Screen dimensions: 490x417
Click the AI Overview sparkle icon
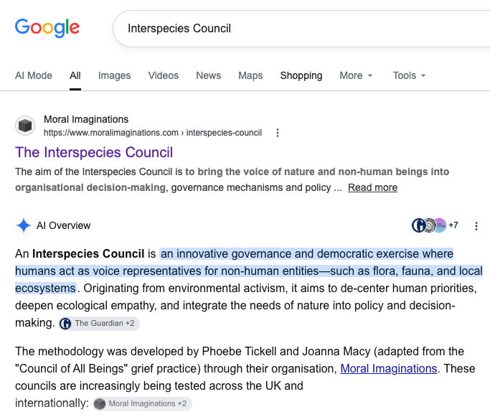[24, 225]
